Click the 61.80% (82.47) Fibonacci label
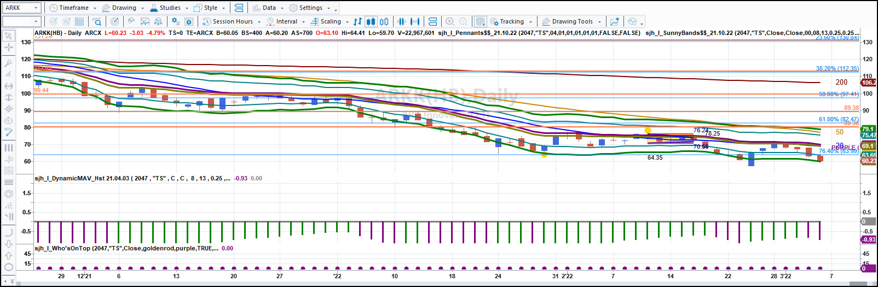 point(839,119)
